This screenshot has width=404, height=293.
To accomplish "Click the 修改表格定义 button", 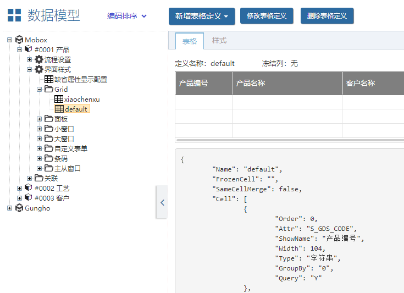I will (x=267, y=16).
